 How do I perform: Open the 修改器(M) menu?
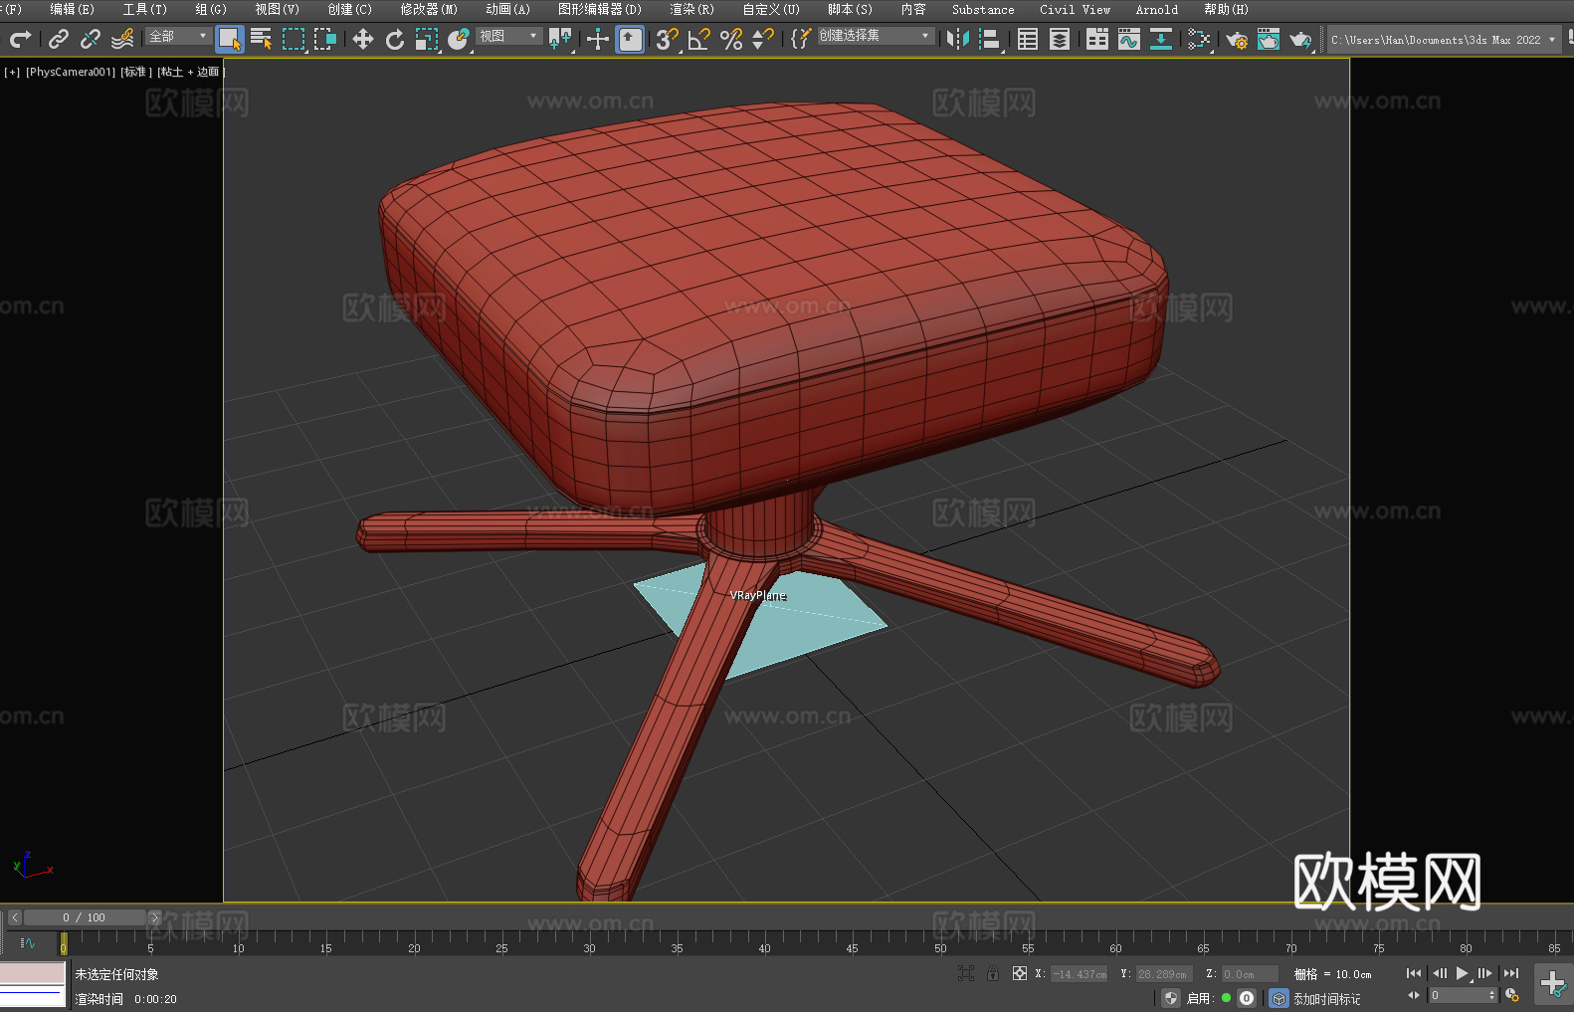[x=429, y=9]
